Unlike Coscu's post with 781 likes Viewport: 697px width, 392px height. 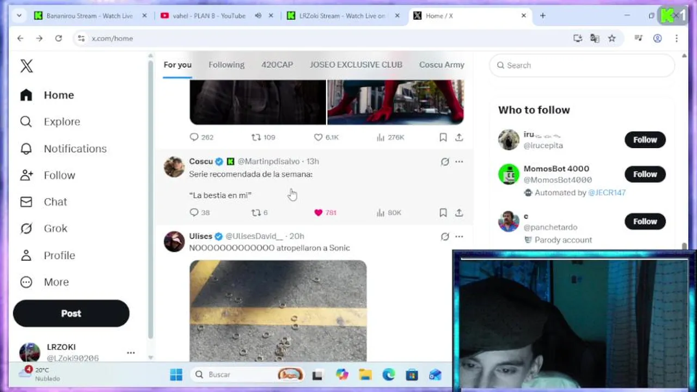pos(325,213)
